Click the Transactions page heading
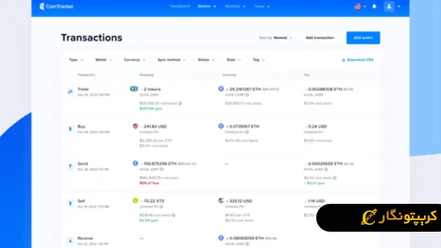 pos(92,38)
